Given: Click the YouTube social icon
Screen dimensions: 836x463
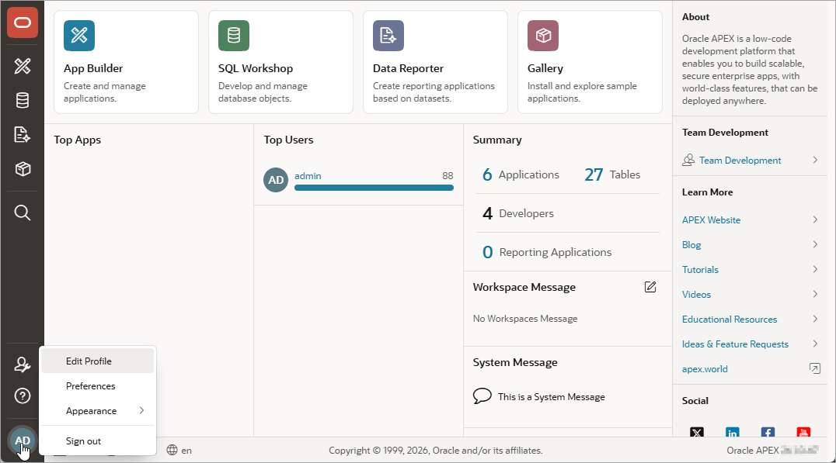Looking at the screenshot, I should point(803,432).
